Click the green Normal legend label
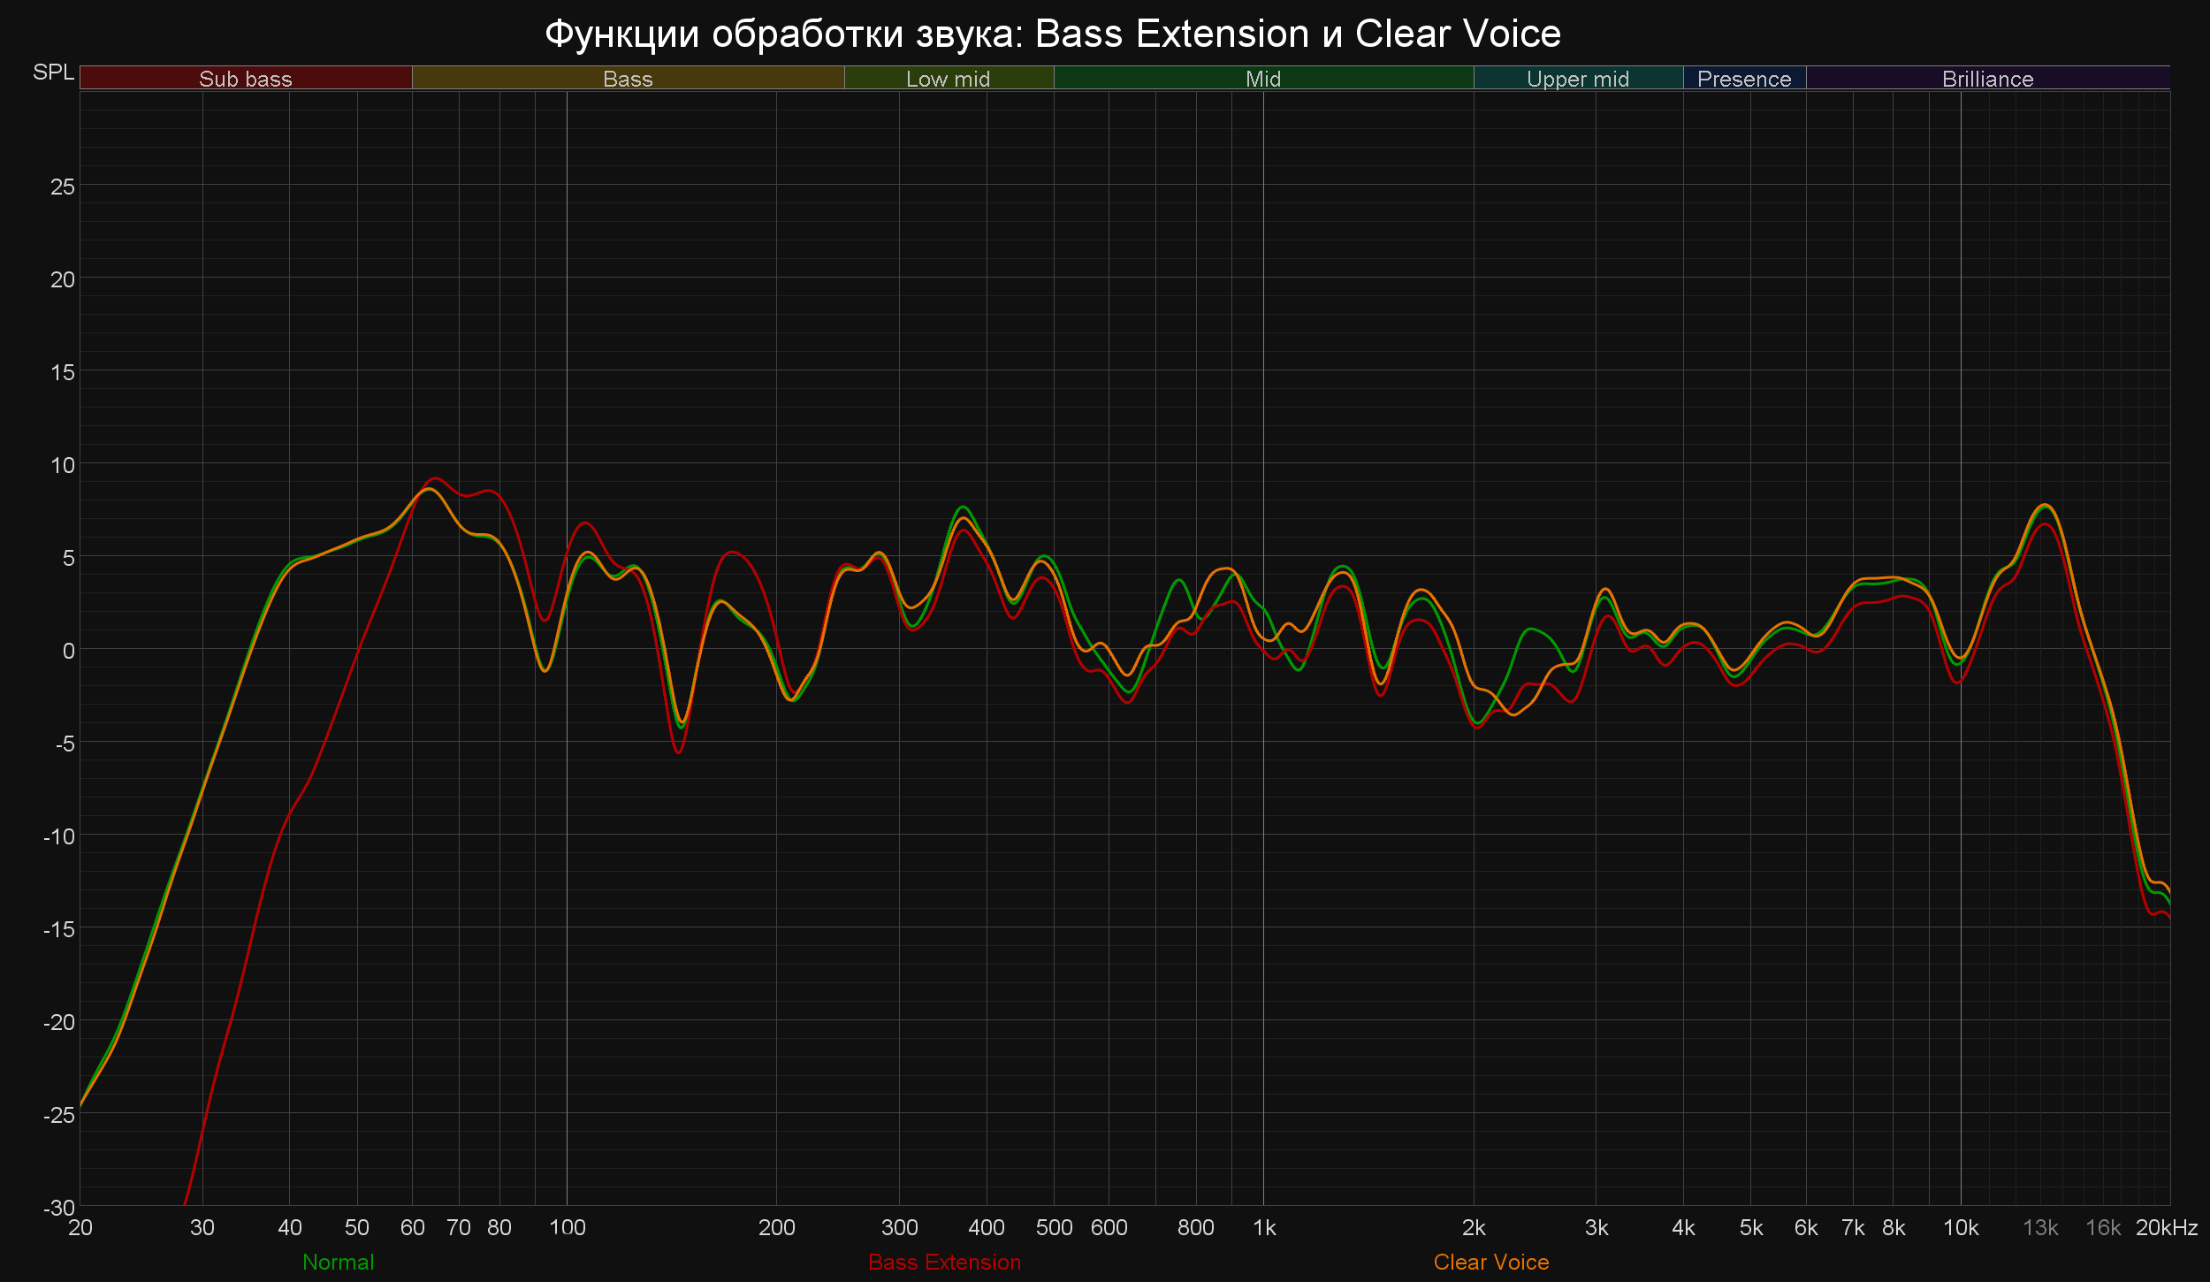This screenshot has width=2210, height=1282. point(338,1262)
